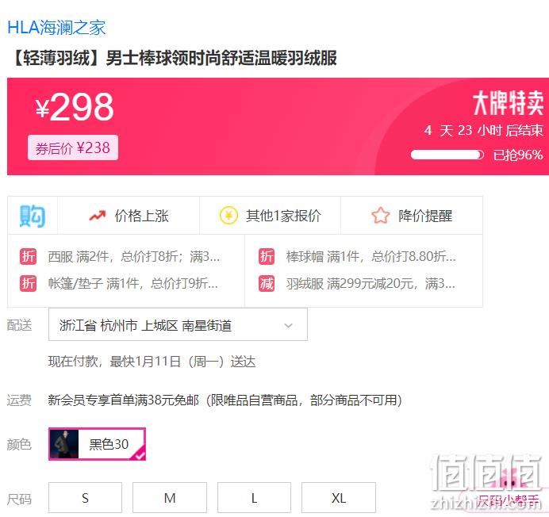
Task: Select size M
Action: point(170,497)
